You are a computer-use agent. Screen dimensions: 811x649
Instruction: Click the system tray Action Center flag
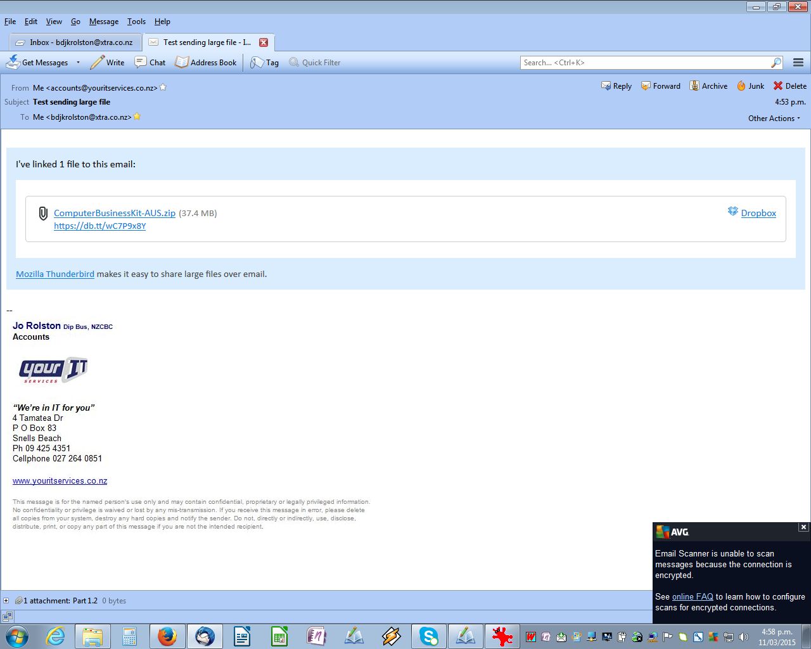(x=668, y=637)
